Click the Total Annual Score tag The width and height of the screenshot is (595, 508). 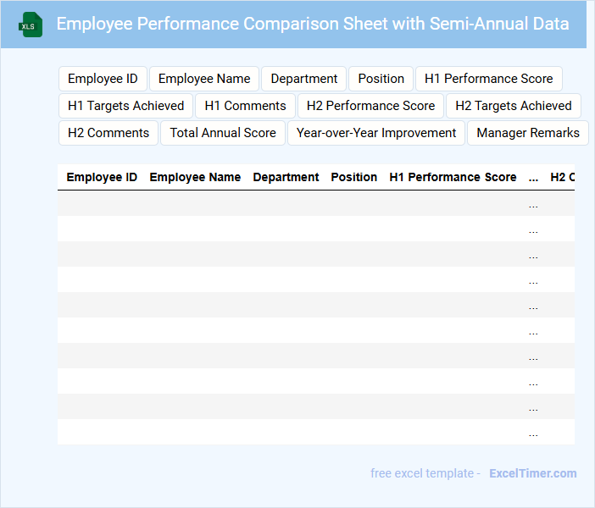click(x=223, y=133)
